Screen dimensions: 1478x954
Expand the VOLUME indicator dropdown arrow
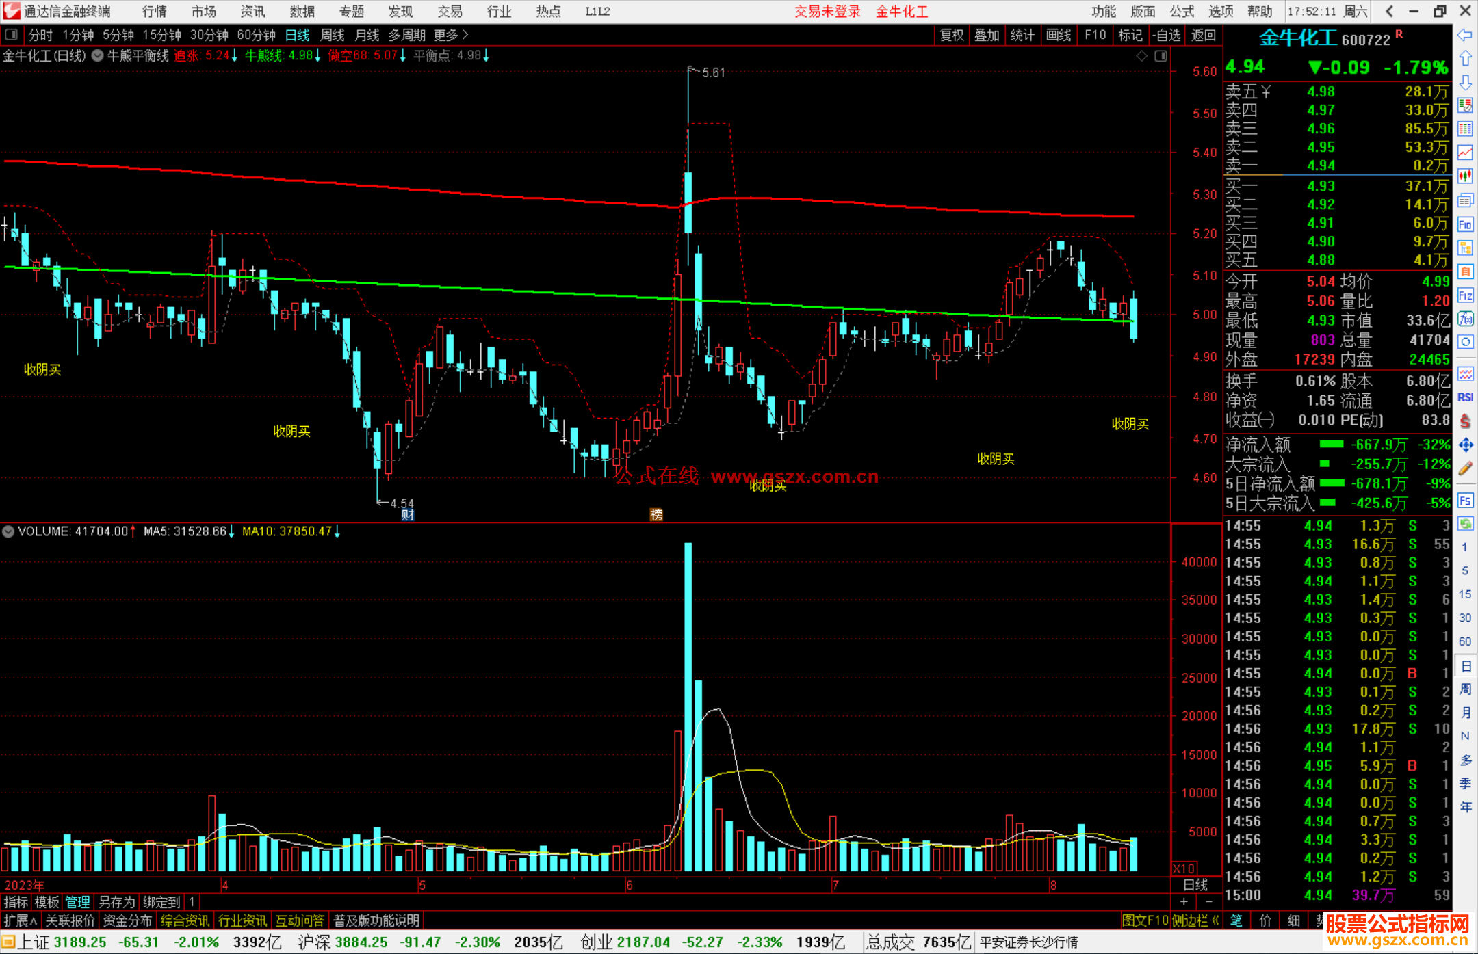click(8, 531)
